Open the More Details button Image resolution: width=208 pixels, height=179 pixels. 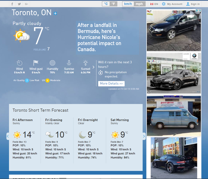(x=111, y=84)
